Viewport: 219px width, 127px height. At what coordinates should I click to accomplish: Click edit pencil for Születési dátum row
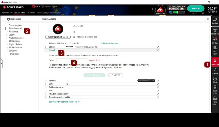click(x=158, y=87)
